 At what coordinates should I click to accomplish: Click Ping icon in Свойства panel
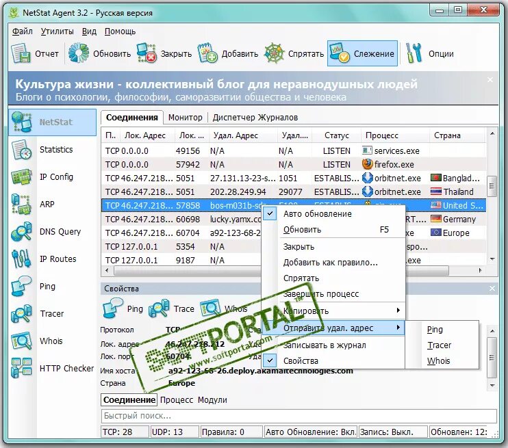point(113,308)
